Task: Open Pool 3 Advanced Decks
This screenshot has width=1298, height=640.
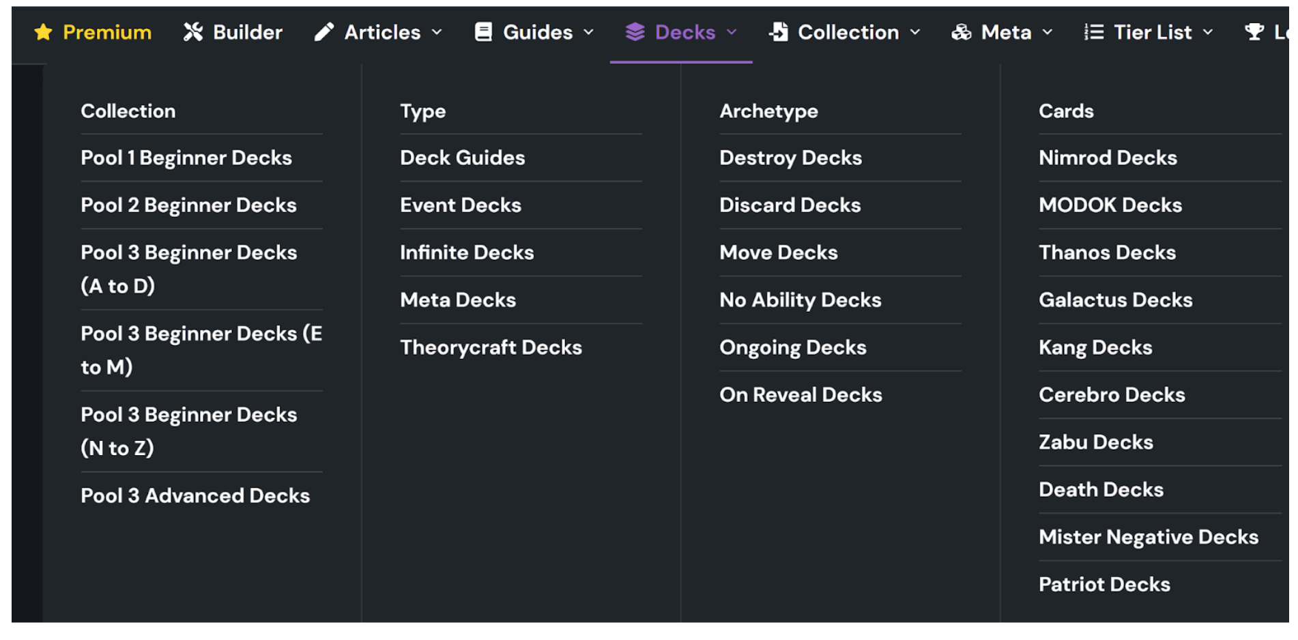Action: (195, 495)
